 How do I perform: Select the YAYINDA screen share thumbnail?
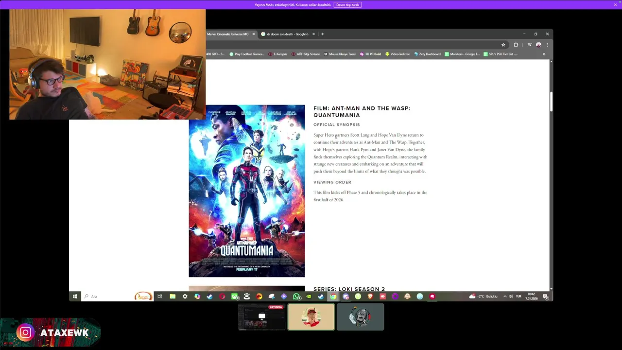point(262,317)
